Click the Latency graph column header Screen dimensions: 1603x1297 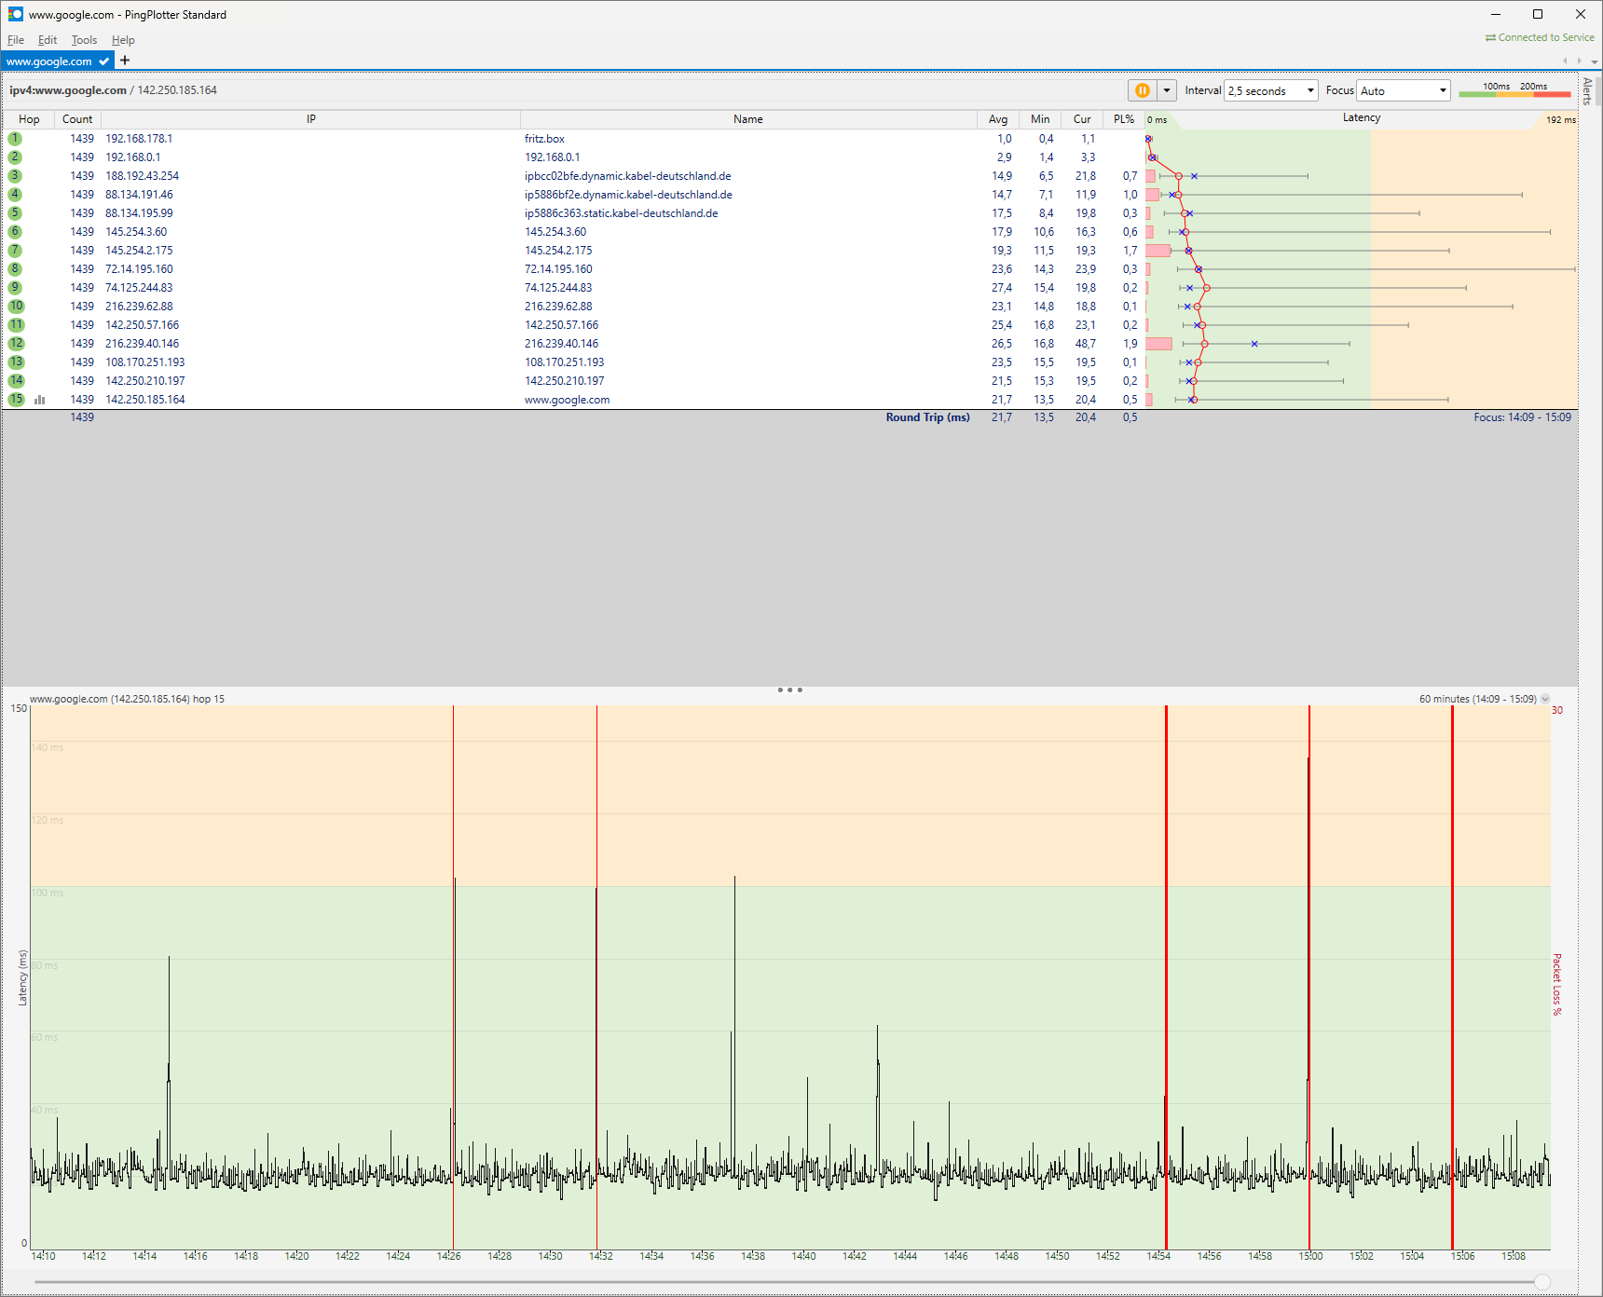tap(1362, 118)
